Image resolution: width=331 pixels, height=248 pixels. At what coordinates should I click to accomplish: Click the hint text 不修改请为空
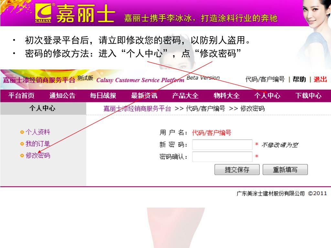click(x=280, y=145)
